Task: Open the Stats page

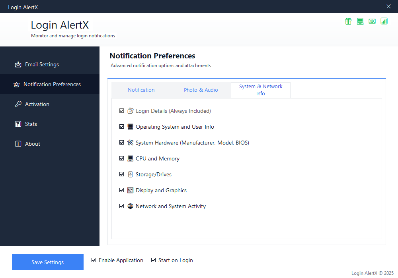Action: pyautogui.click(x=50, y=124)
